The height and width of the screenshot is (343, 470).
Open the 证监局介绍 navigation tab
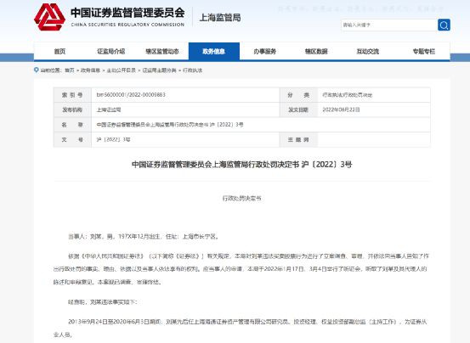[111, 52]
